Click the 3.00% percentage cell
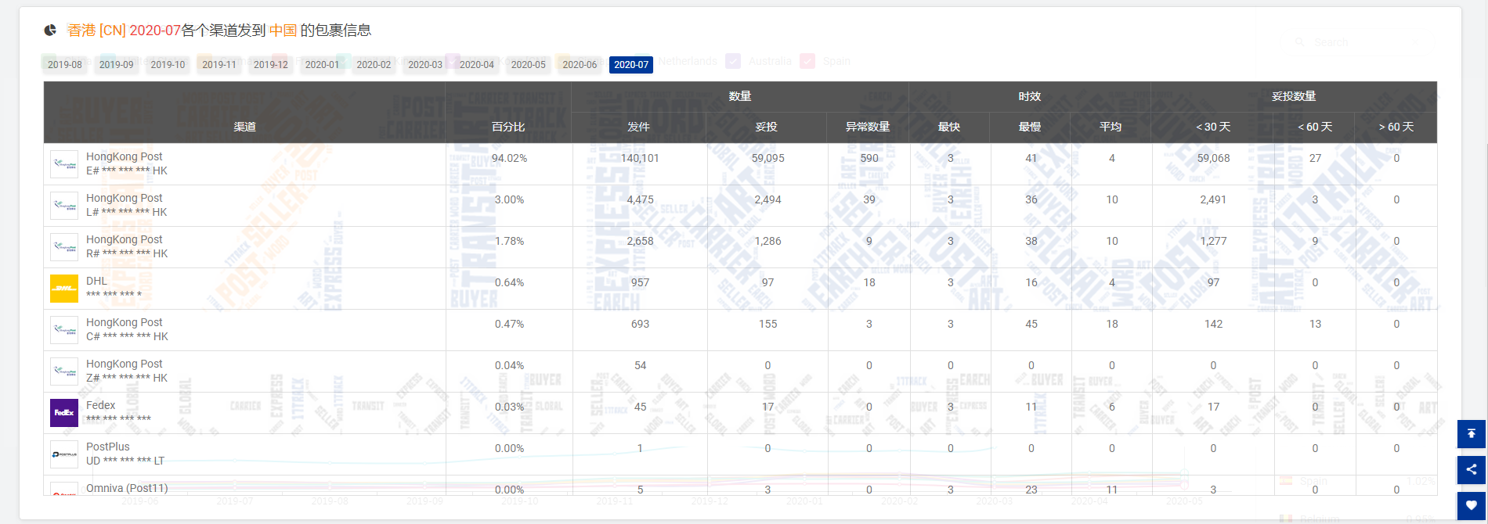The image size is (1488, 524). click(x=509, y=199)
